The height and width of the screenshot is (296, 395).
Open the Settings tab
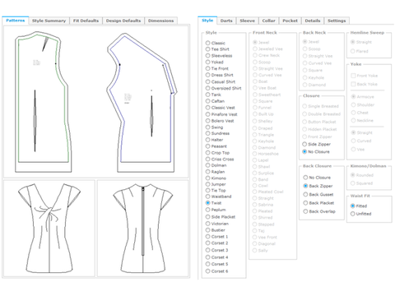pyautogui.click(x=337, y=21)
